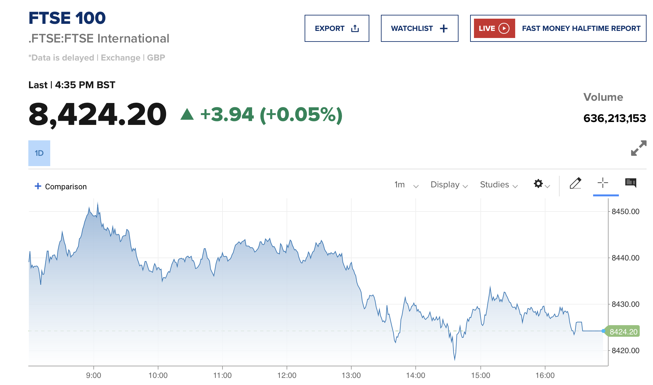653x385 pixels.
Task: Click the green 8424.20 price marker
Action: [x=623, y=332]
